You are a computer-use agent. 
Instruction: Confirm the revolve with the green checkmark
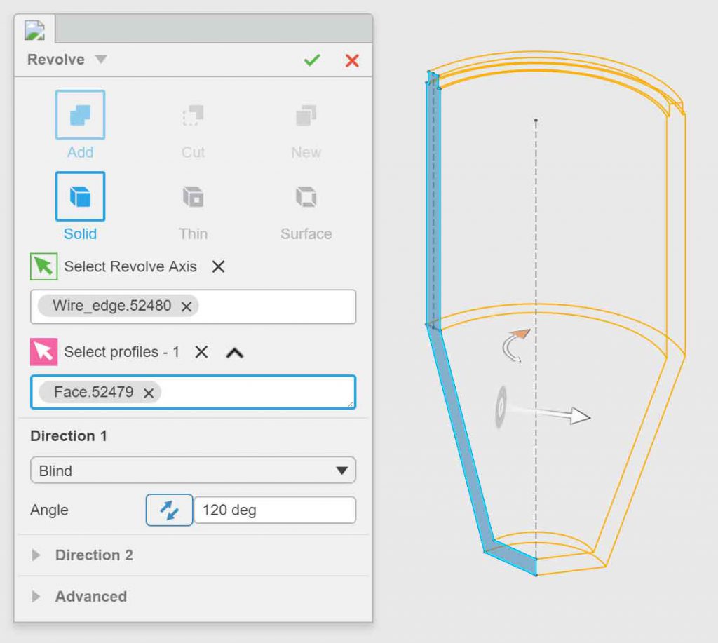click(311, 60)
